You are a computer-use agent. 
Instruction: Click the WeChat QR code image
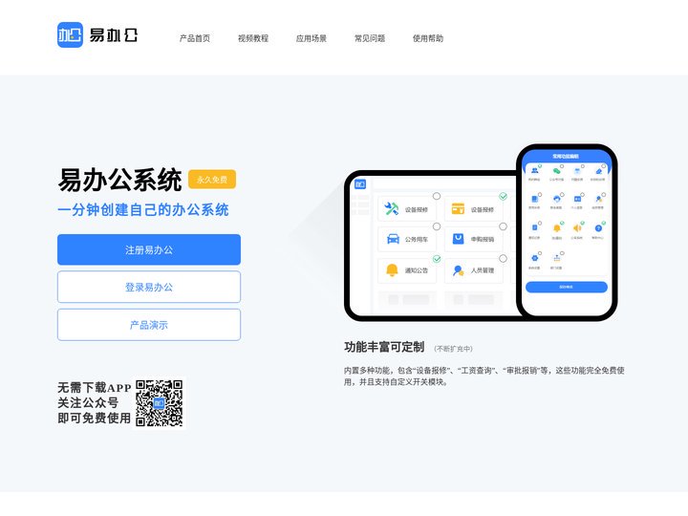point(160,403)
